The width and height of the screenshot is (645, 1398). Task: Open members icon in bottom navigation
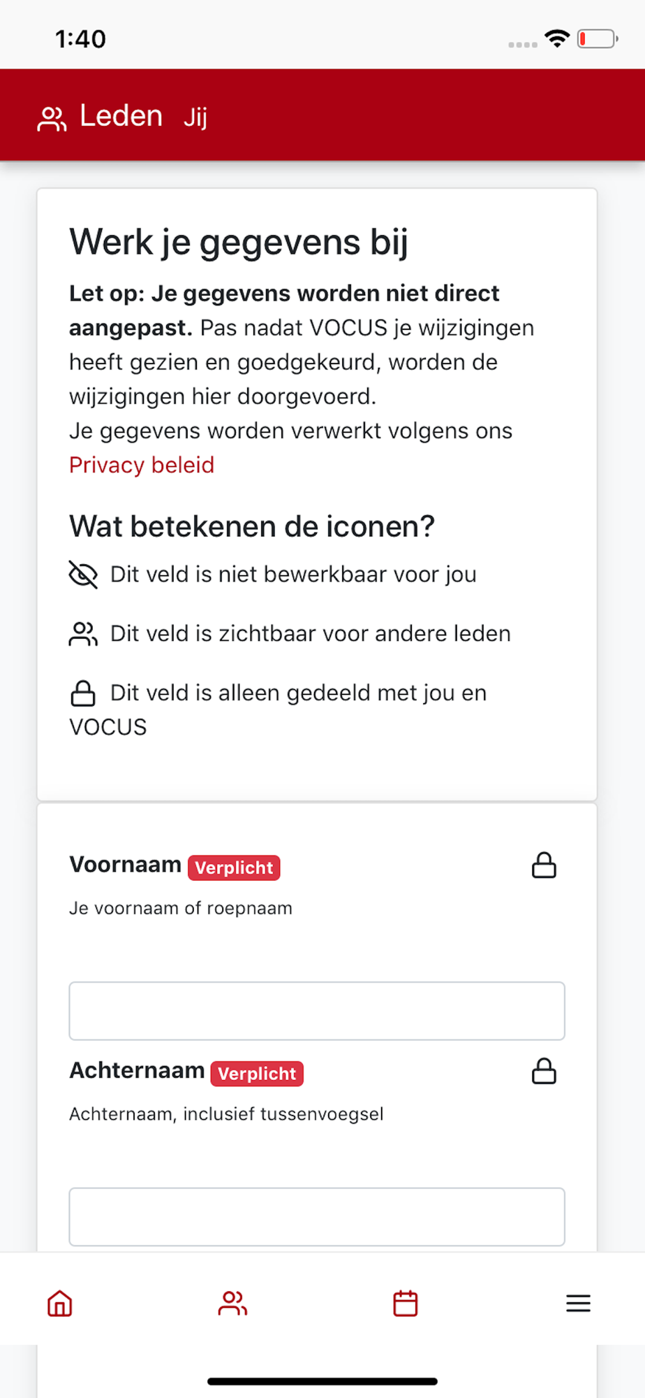232,1304
